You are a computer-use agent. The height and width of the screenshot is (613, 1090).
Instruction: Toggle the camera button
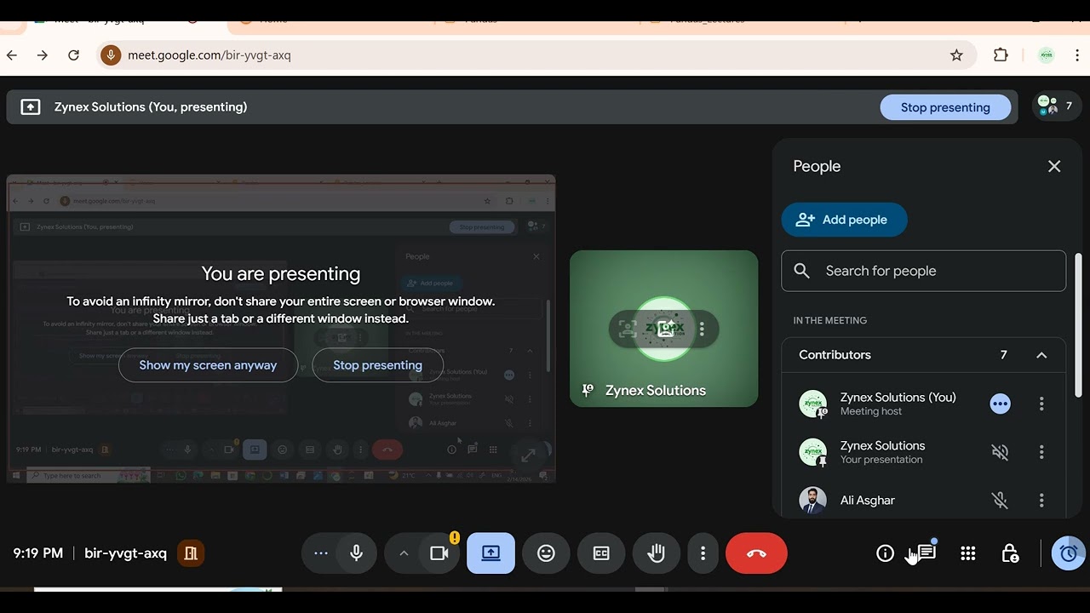point(439,553)
